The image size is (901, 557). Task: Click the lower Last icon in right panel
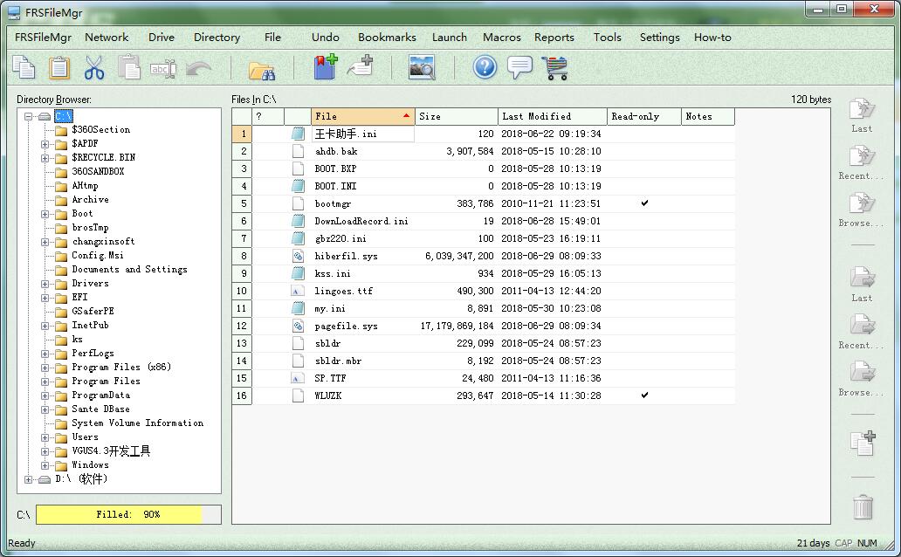click(x=862, y=278)
